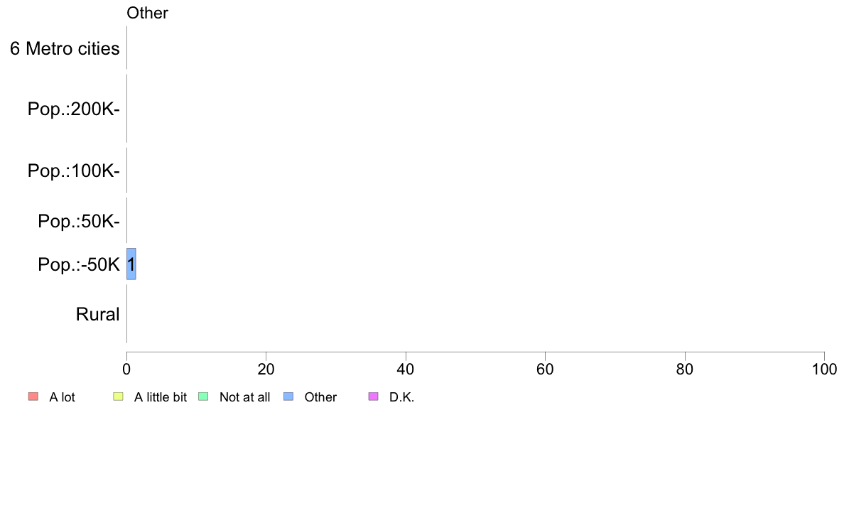The height and width of the screenshot is (523, 844).
Task: Click the 'Pop.:50K-' row label
Action: pyautogui.click(x=79, y=221)
